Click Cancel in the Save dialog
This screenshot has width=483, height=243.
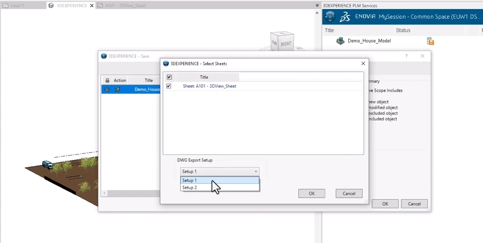click(414, 204)
